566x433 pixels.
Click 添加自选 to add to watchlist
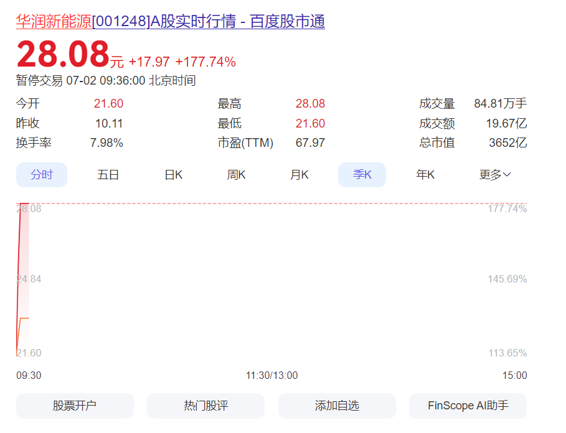click(337, 406)
